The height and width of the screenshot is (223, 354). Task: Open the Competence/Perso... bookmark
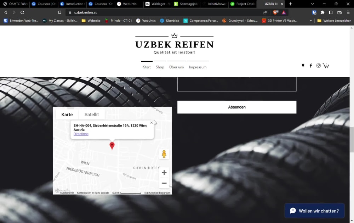201,21
